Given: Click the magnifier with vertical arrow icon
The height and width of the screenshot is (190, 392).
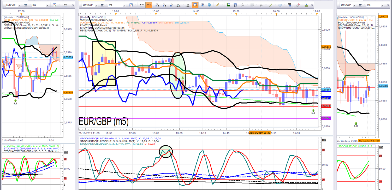Looking at the screenshot, I should 179,5.
